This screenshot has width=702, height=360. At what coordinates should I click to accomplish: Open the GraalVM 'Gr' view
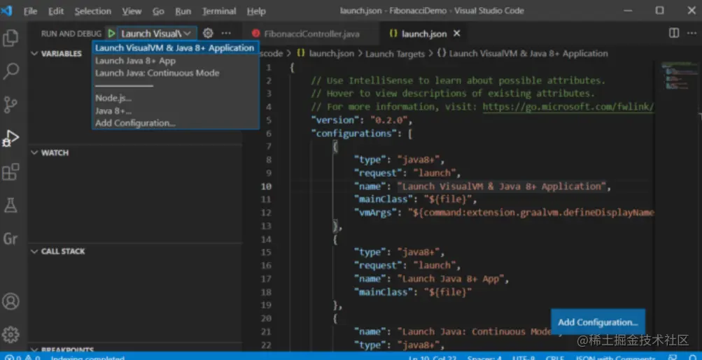point(10,239)
